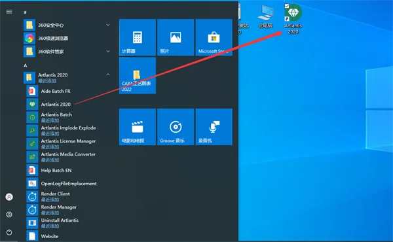Screen dimensions: 393x242
Task: Click the OpenLogFileEmplacement label
Action: pyautogui.click(x=69, y=183)
